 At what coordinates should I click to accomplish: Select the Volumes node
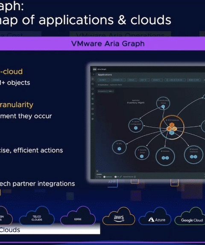(165, 156)
